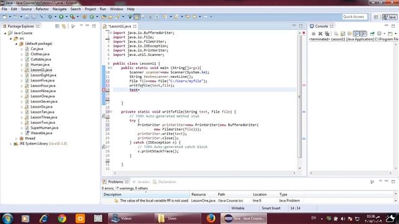
Task: Toggle Show Console on Standard Out change
Action: pos(357,34)
